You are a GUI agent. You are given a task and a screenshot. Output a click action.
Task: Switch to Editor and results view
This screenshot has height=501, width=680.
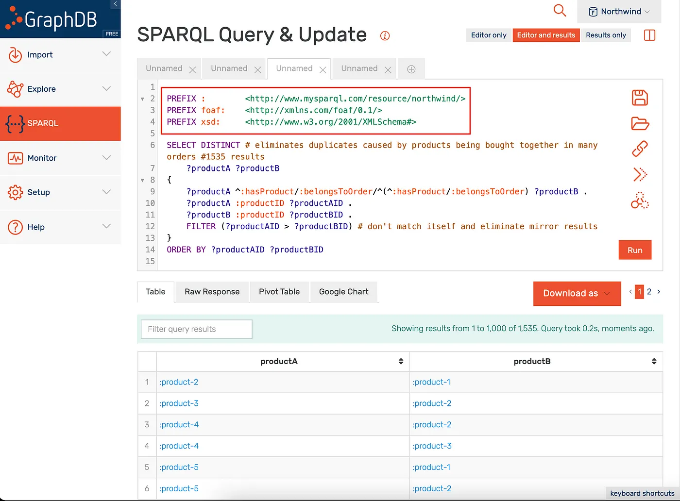pyautogui.click(x=546, y=35)
